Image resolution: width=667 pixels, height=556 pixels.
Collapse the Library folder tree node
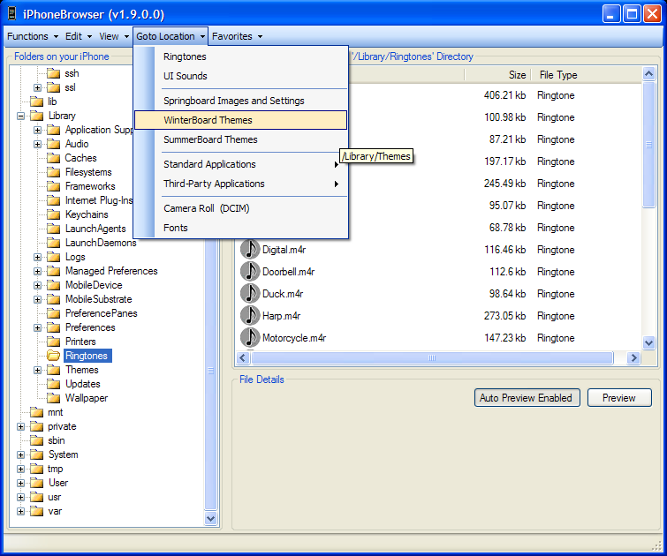point(20,116)
